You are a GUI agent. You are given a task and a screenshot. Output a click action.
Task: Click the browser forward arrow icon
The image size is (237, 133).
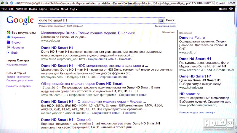[7, 3]
